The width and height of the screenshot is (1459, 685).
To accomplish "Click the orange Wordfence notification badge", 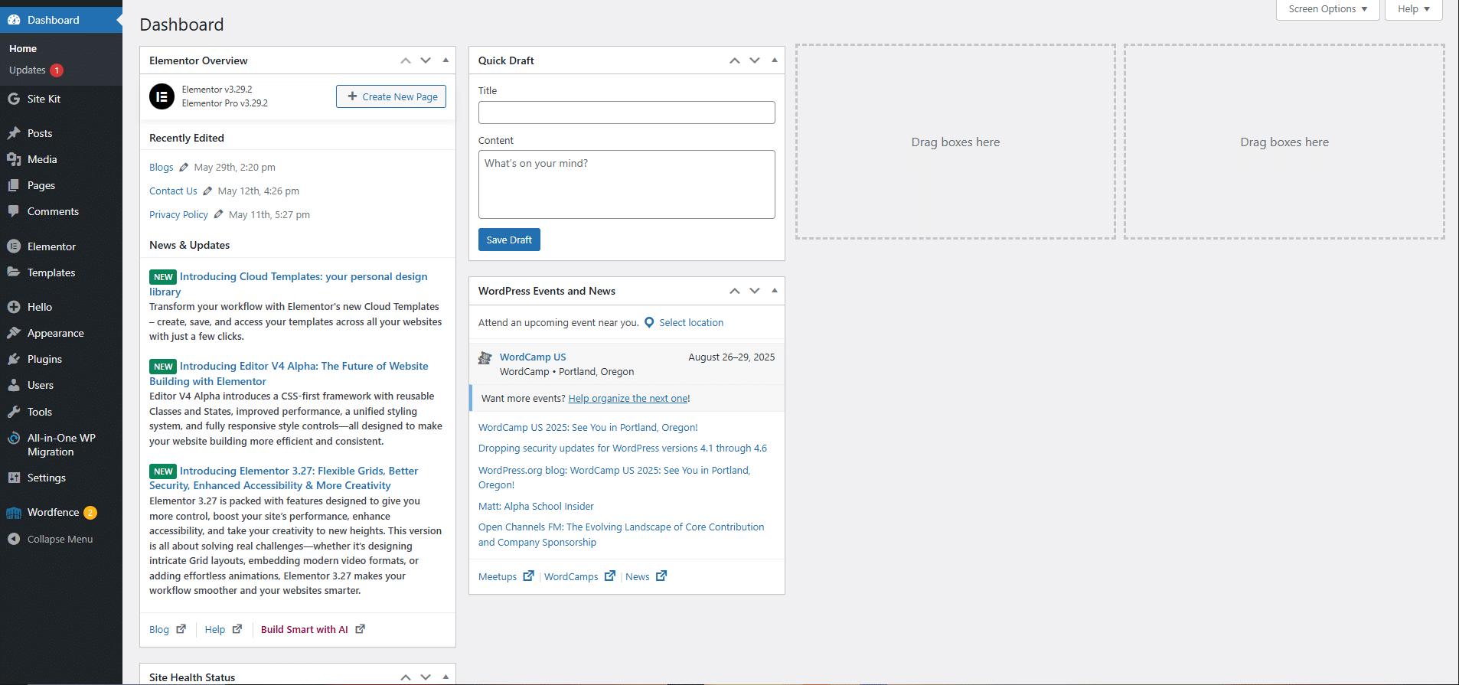I will pyautogui.click(x=90, y=513).
